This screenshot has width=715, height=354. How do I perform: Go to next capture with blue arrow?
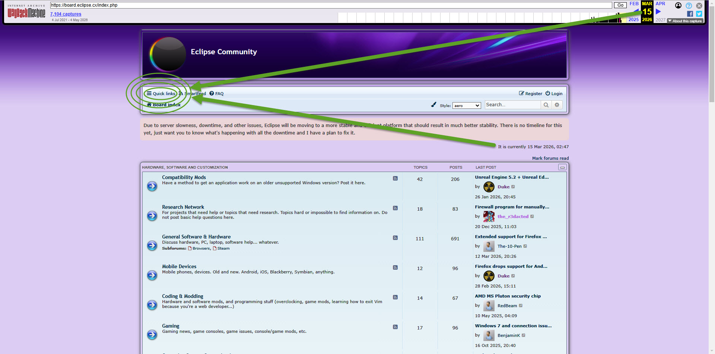(x=658, y=12)
